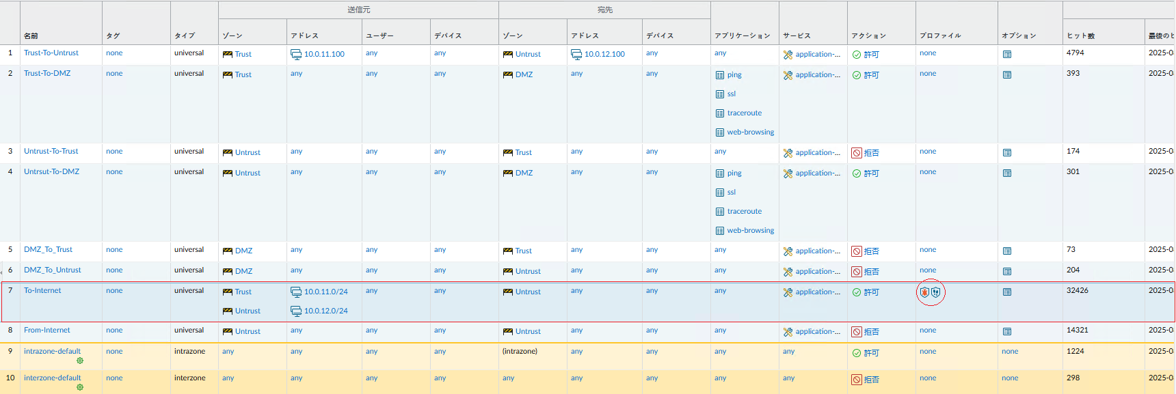Open the To-Internet security rule
The width and height of the screenshot is (1176, 394).
[x=42, y=291]
